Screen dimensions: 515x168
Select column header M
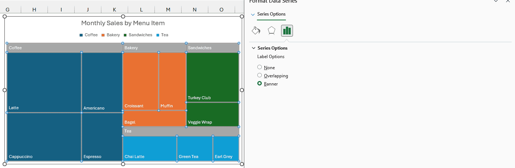(168, 10)
